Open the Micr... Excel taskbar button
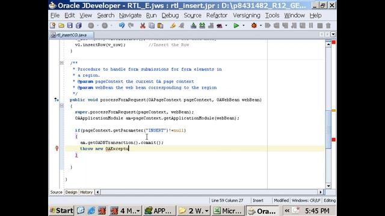Screen dimensions: 385x216 tap(228, 211)
